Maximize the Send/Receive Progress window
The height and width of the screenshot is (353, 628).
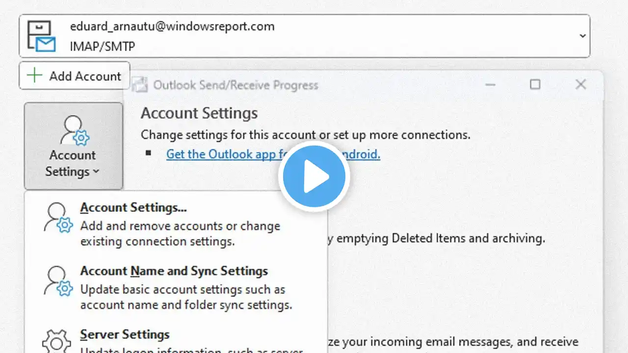pos(535,84)
